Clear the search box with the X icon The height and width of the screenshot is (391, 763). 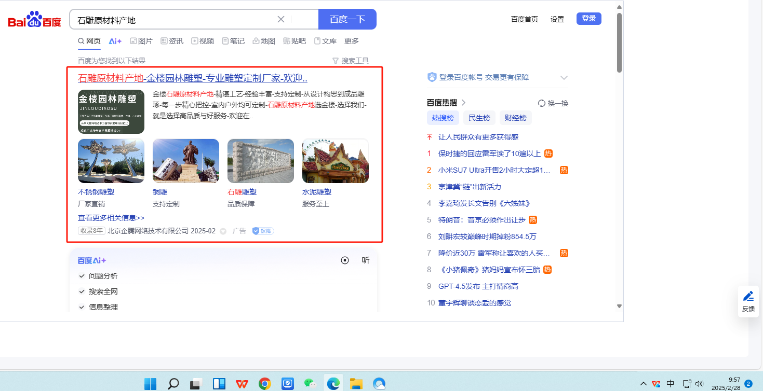[281, 19]
